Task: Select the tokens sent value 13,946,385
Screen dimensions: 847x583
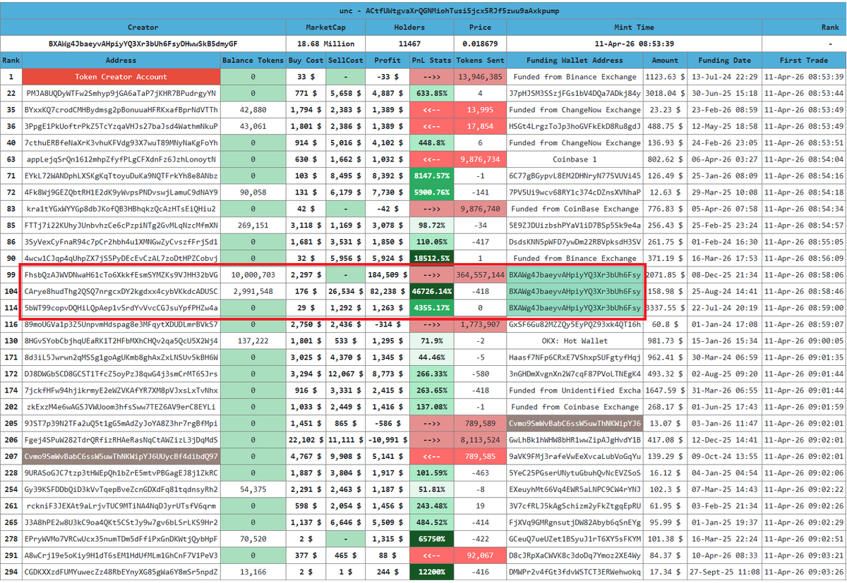Action: pos(480,77)
